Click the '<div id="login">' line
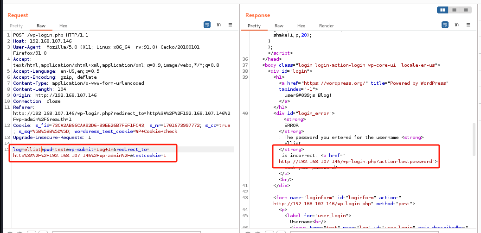Image resolution: width=481 pixels, height=233 pixels. pos(290,71)
